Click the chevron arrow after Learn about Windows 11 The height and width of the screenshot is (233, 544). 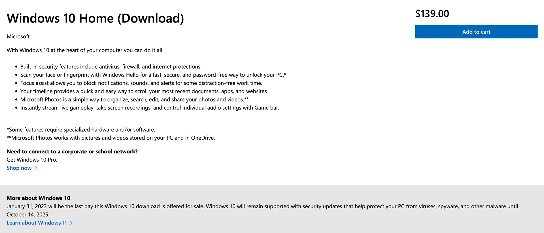[x=71, y=223]
